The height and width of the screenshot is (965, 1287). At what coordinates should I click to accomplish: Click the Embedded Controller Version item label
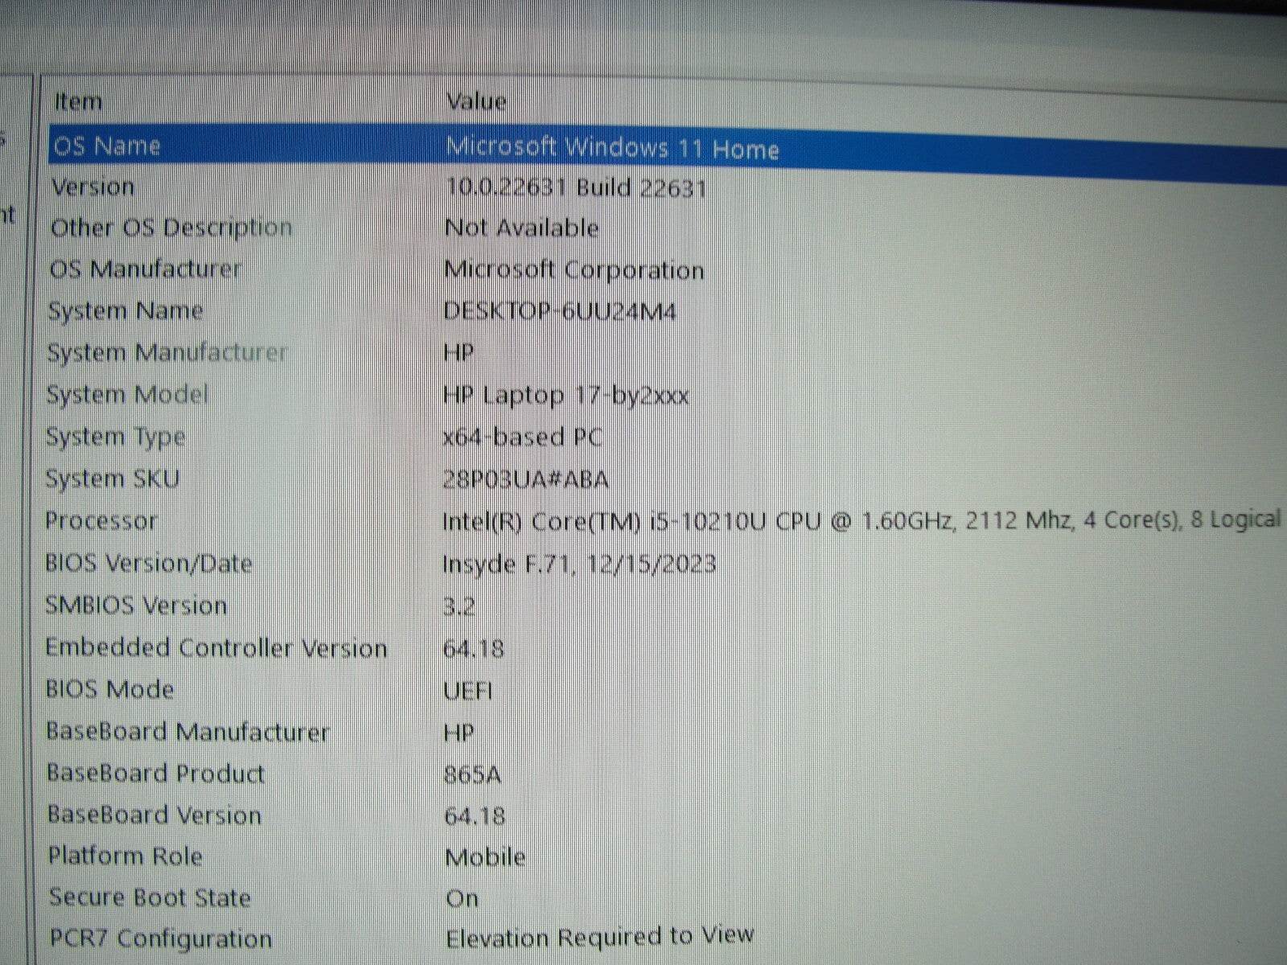(216, 647)
